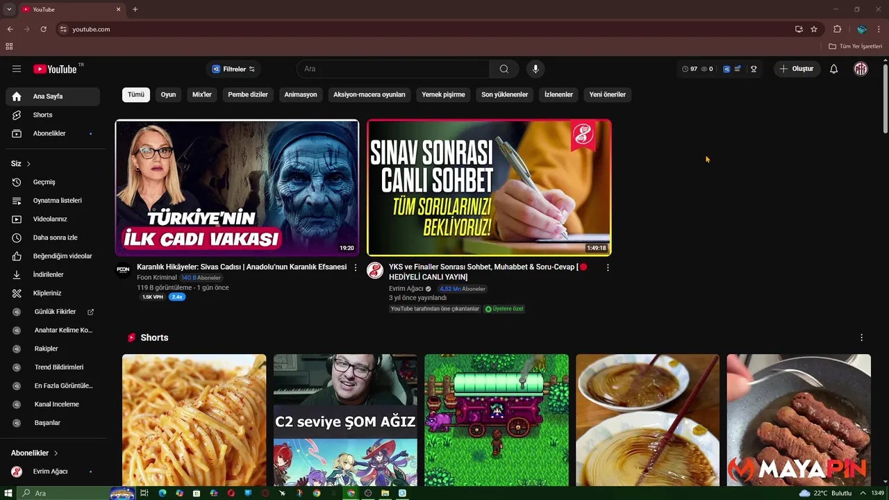Open Anahtar Kelime vidIQ item
This screenshot has height=500, width=889.
pos(53,330)
